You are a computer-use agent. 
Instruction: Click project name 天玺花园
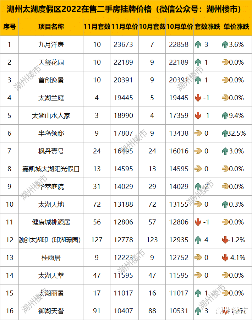51,62
